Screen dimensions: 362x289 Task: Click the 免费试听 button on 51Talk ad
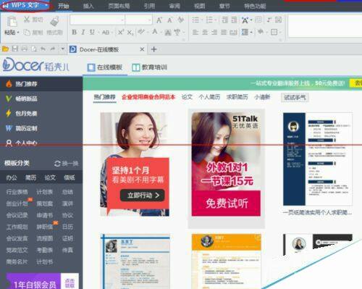coord(226,204)
